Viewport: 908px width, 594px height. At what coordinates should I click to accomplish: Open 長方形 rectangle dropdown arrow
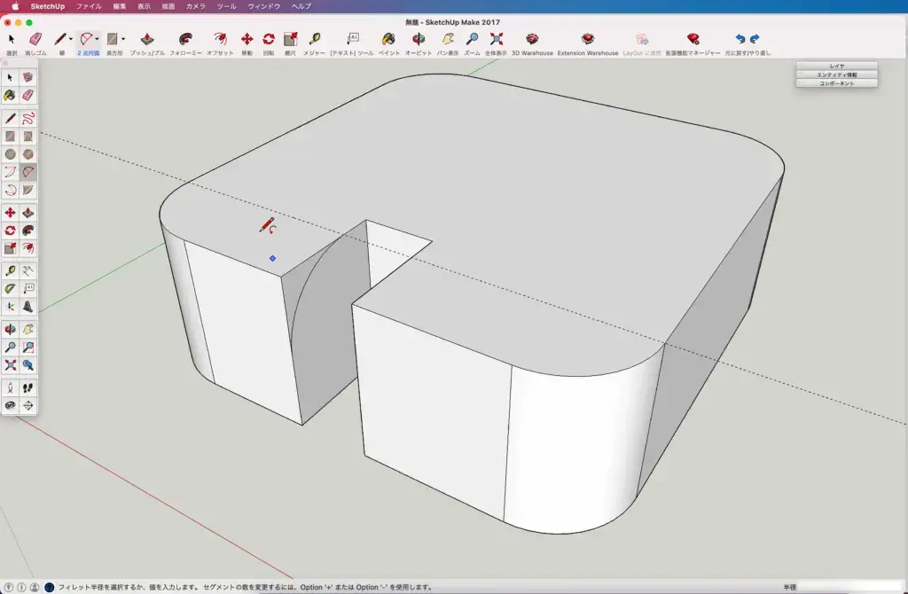pyautogui.click(x=122, y=39)
